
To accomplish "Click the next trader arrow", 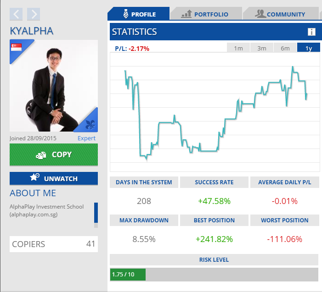I will (x=34, y=14).
